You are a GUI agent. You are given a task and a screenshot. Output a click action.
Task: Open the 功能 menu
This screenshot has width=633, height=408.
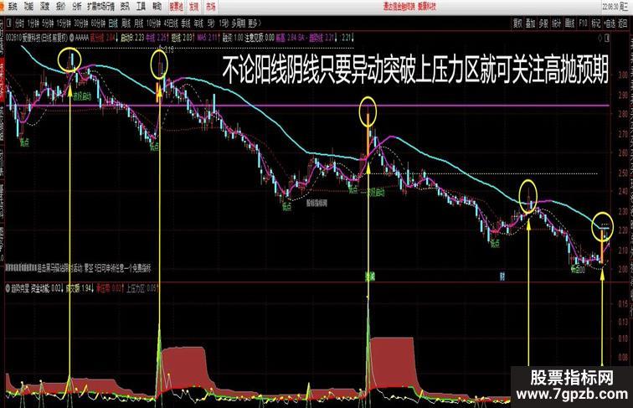point(28,7)
